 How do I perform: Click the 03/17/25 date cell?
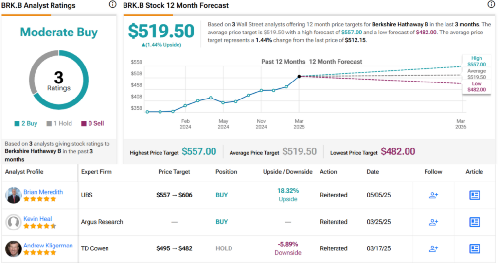pyautogui.click(x=378, y=249)
